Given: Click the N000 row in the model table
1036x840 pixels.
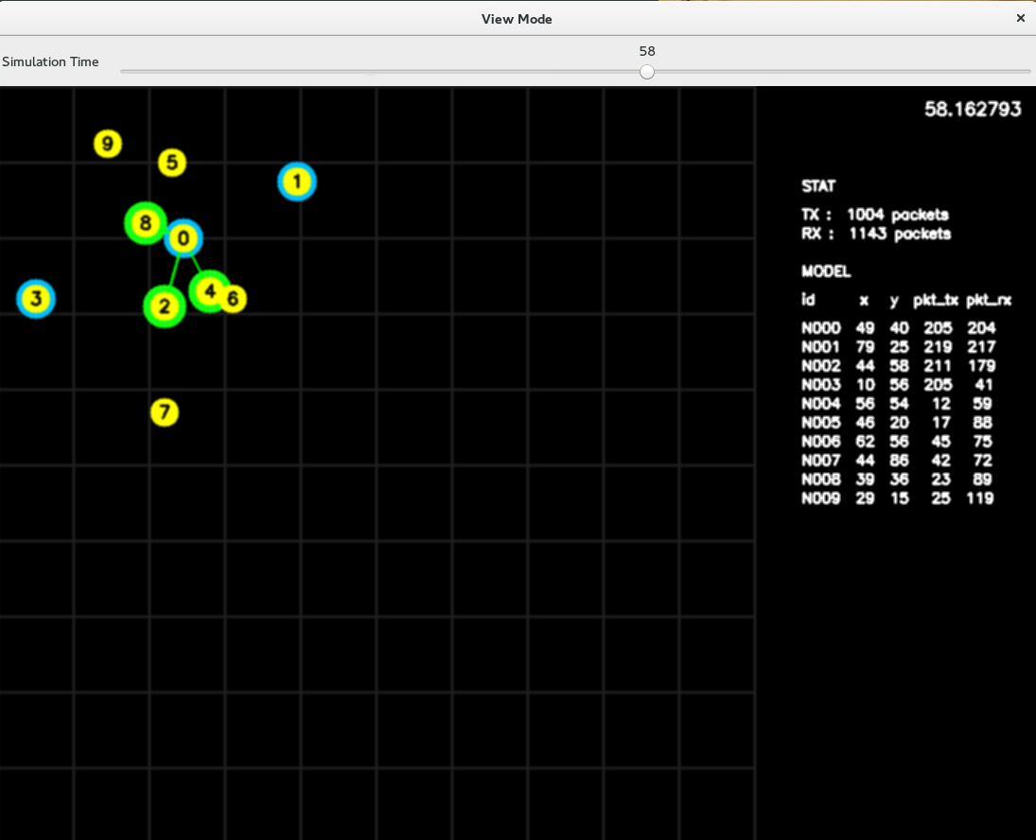Looking at the screenshot, I should (899, 328).
